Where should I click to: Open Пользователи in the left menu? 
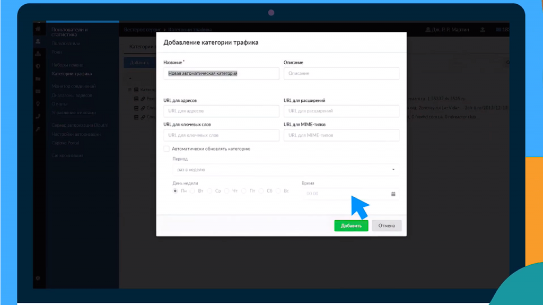click(x=66, y=43)
